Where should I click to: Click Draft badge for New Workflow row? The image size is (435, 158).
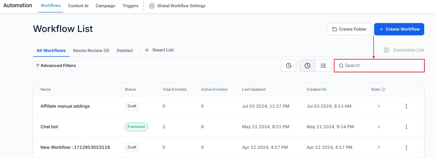132,147
